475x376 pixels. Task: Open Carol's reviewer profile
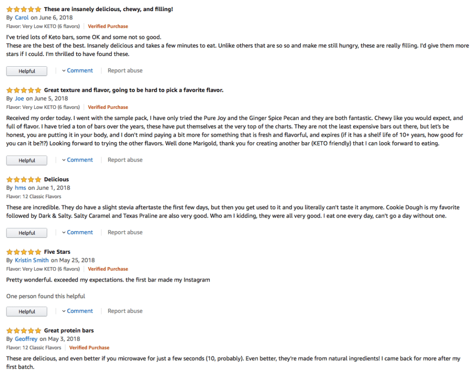click(21, 18)
